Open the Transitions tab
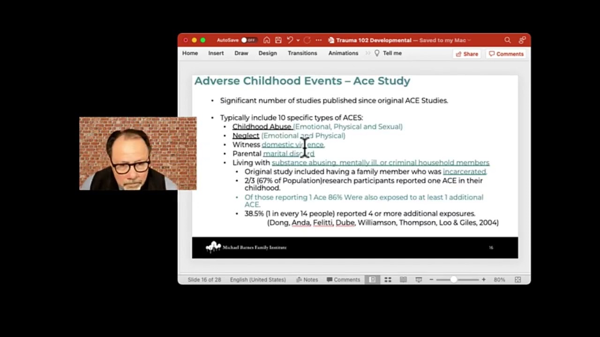 coord(302,53)
